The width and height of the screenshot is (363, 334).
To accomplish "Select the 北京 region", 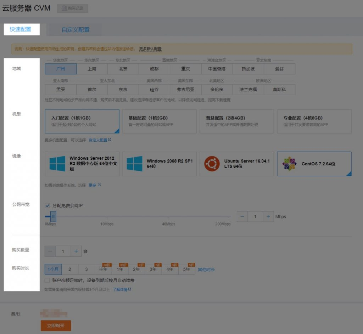I will click(123, 69).
